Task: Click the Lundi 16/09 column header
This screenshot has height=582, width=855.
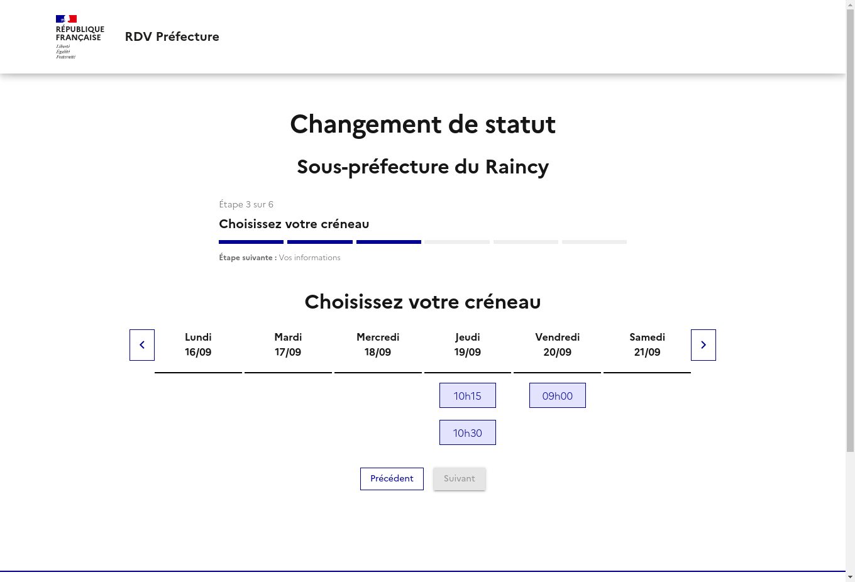Action: click(198, 345)
